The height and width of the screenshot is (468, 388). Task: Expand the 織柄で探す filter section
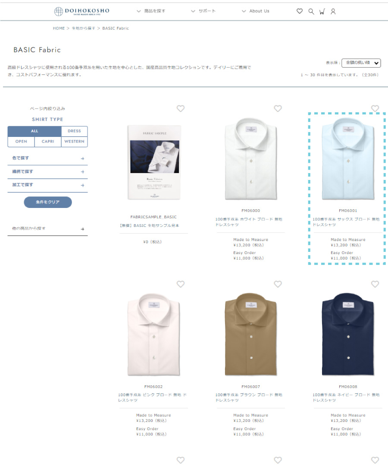pos(47,172)
